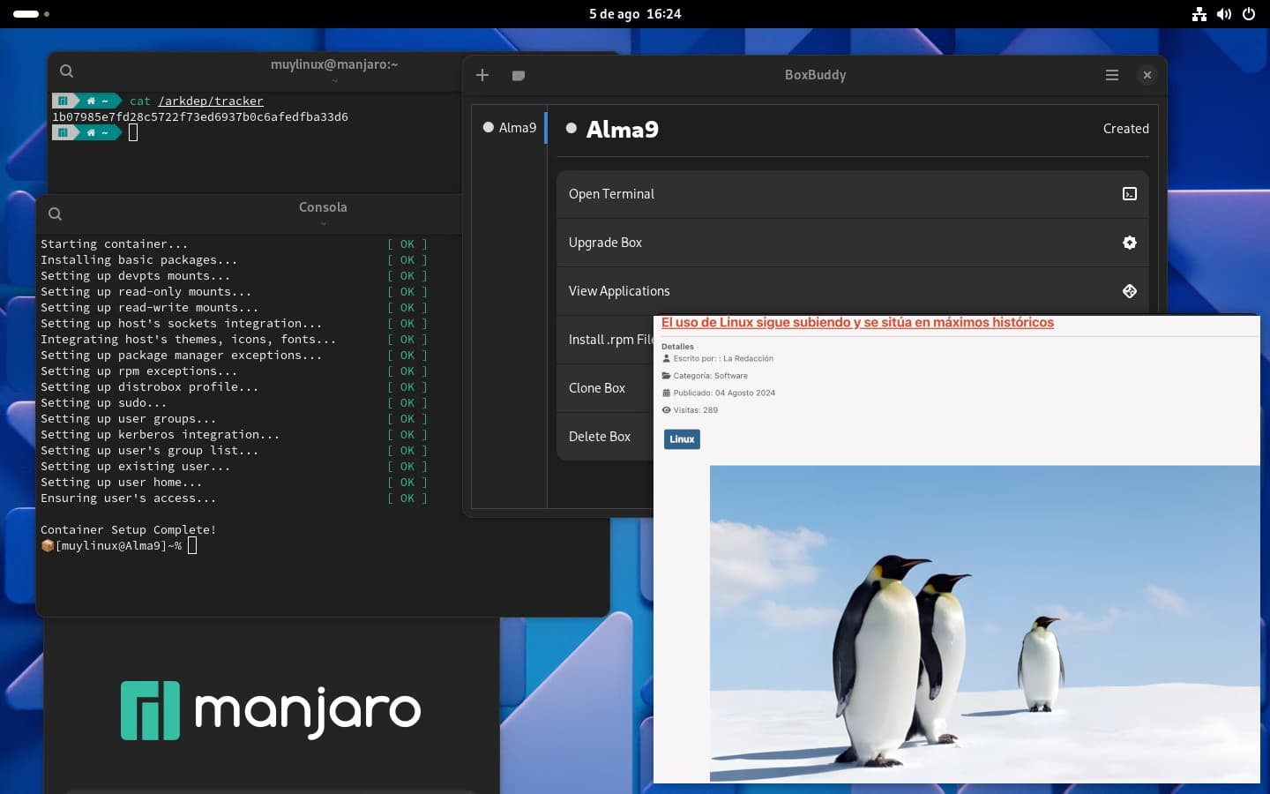This screenshot has height=794, width=1270.
Task: Open the clock and calendar in top bar
Action: click(635, 14)
